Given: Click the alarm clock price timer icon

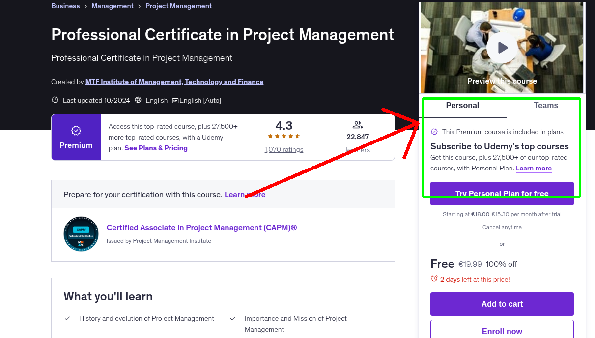Looking at the screenshot, I should pos(434,279).
